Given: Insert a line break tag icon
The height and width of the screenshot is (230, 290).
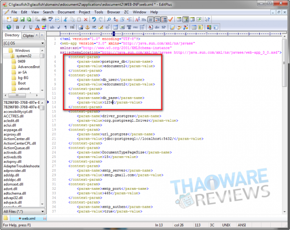Looking at the screenshot, I should [59, 27].
